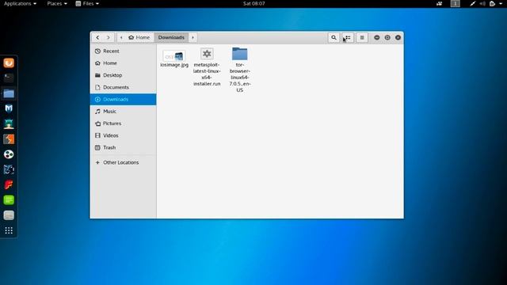Open the Places menu in top bar
This screenshot has height=285, width=507.
(x=57, y=3)
